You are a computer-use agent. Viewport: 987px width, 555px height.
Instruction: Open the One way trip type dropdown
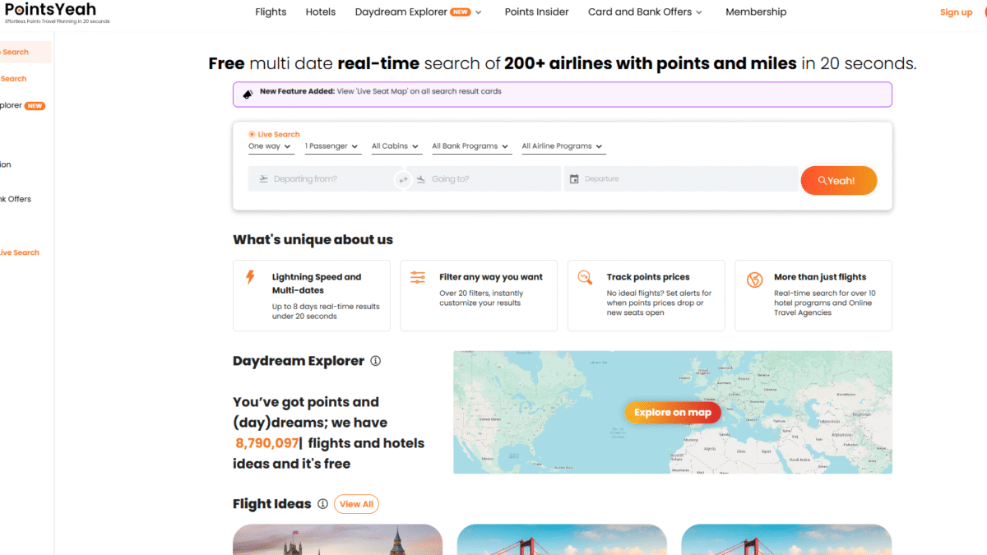(x=270, y=146)
